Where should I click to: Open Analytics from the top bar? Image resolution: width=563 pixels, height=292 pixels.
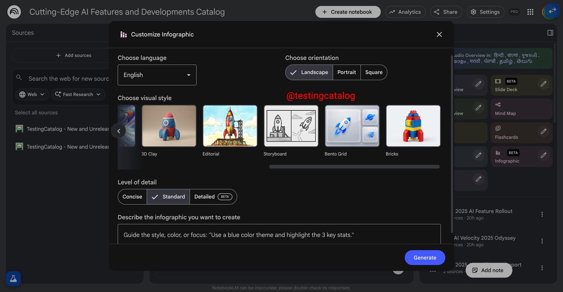pyautogui.click(x=405, y=11)
